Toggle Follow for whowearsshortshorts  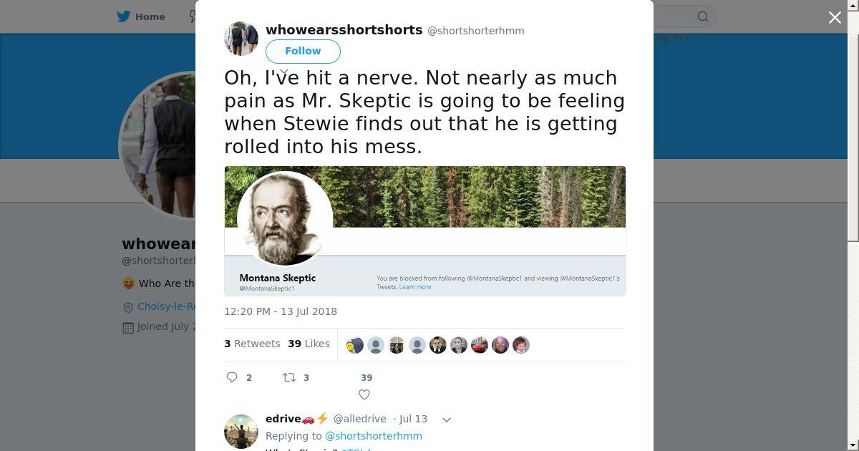pos(303,51)
